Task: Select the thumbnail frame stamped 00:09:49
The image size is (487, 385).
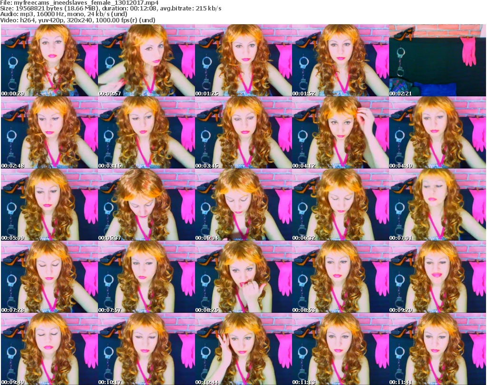Action: click(x=49, y=349)
